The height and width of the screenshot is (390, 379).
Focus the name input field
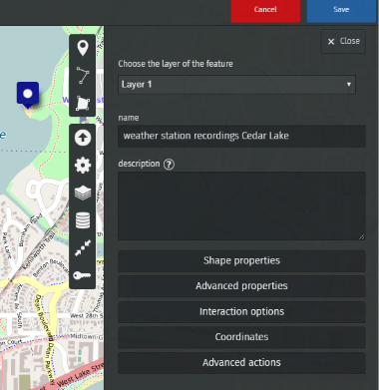point(241,136)
